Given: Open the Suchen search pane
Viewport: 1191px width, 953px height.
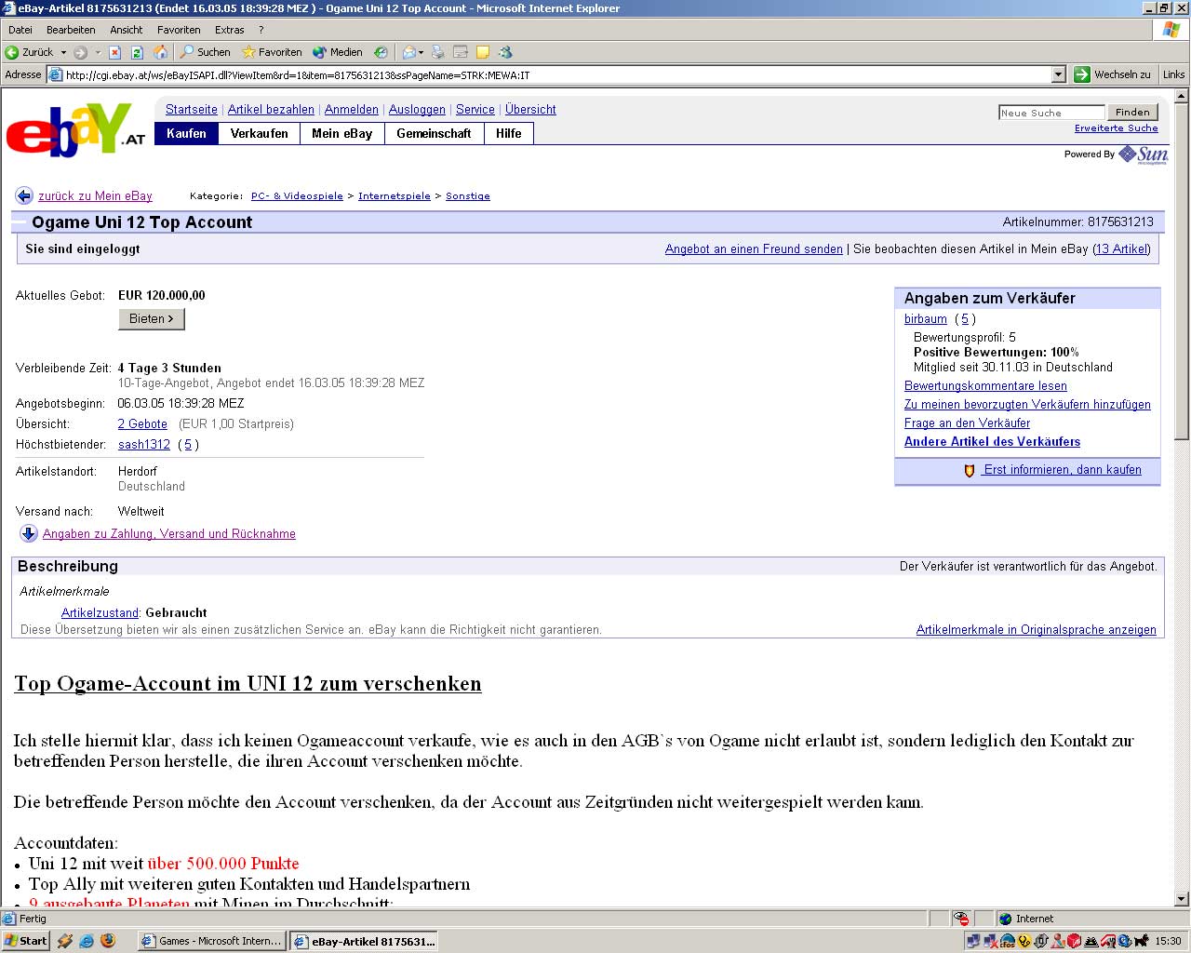Looking at the screenshot, I should (205, 52).
